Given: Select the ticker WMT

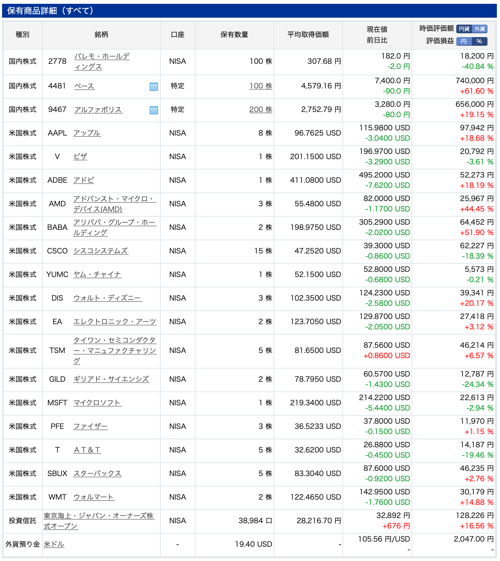Looking at the screenshot, I should coord(57,497).
